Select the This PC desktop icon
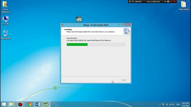191x107 pixels. tap(5, 21)
